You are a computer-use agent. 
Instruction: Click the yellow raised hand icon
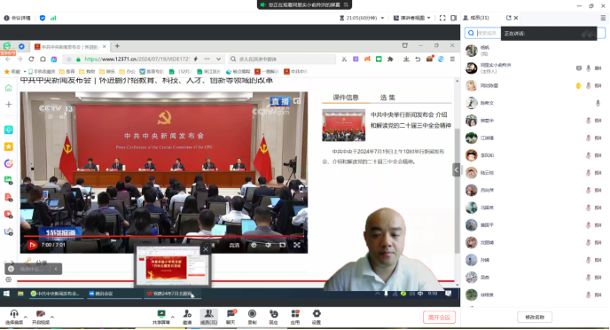coord(579,86)
